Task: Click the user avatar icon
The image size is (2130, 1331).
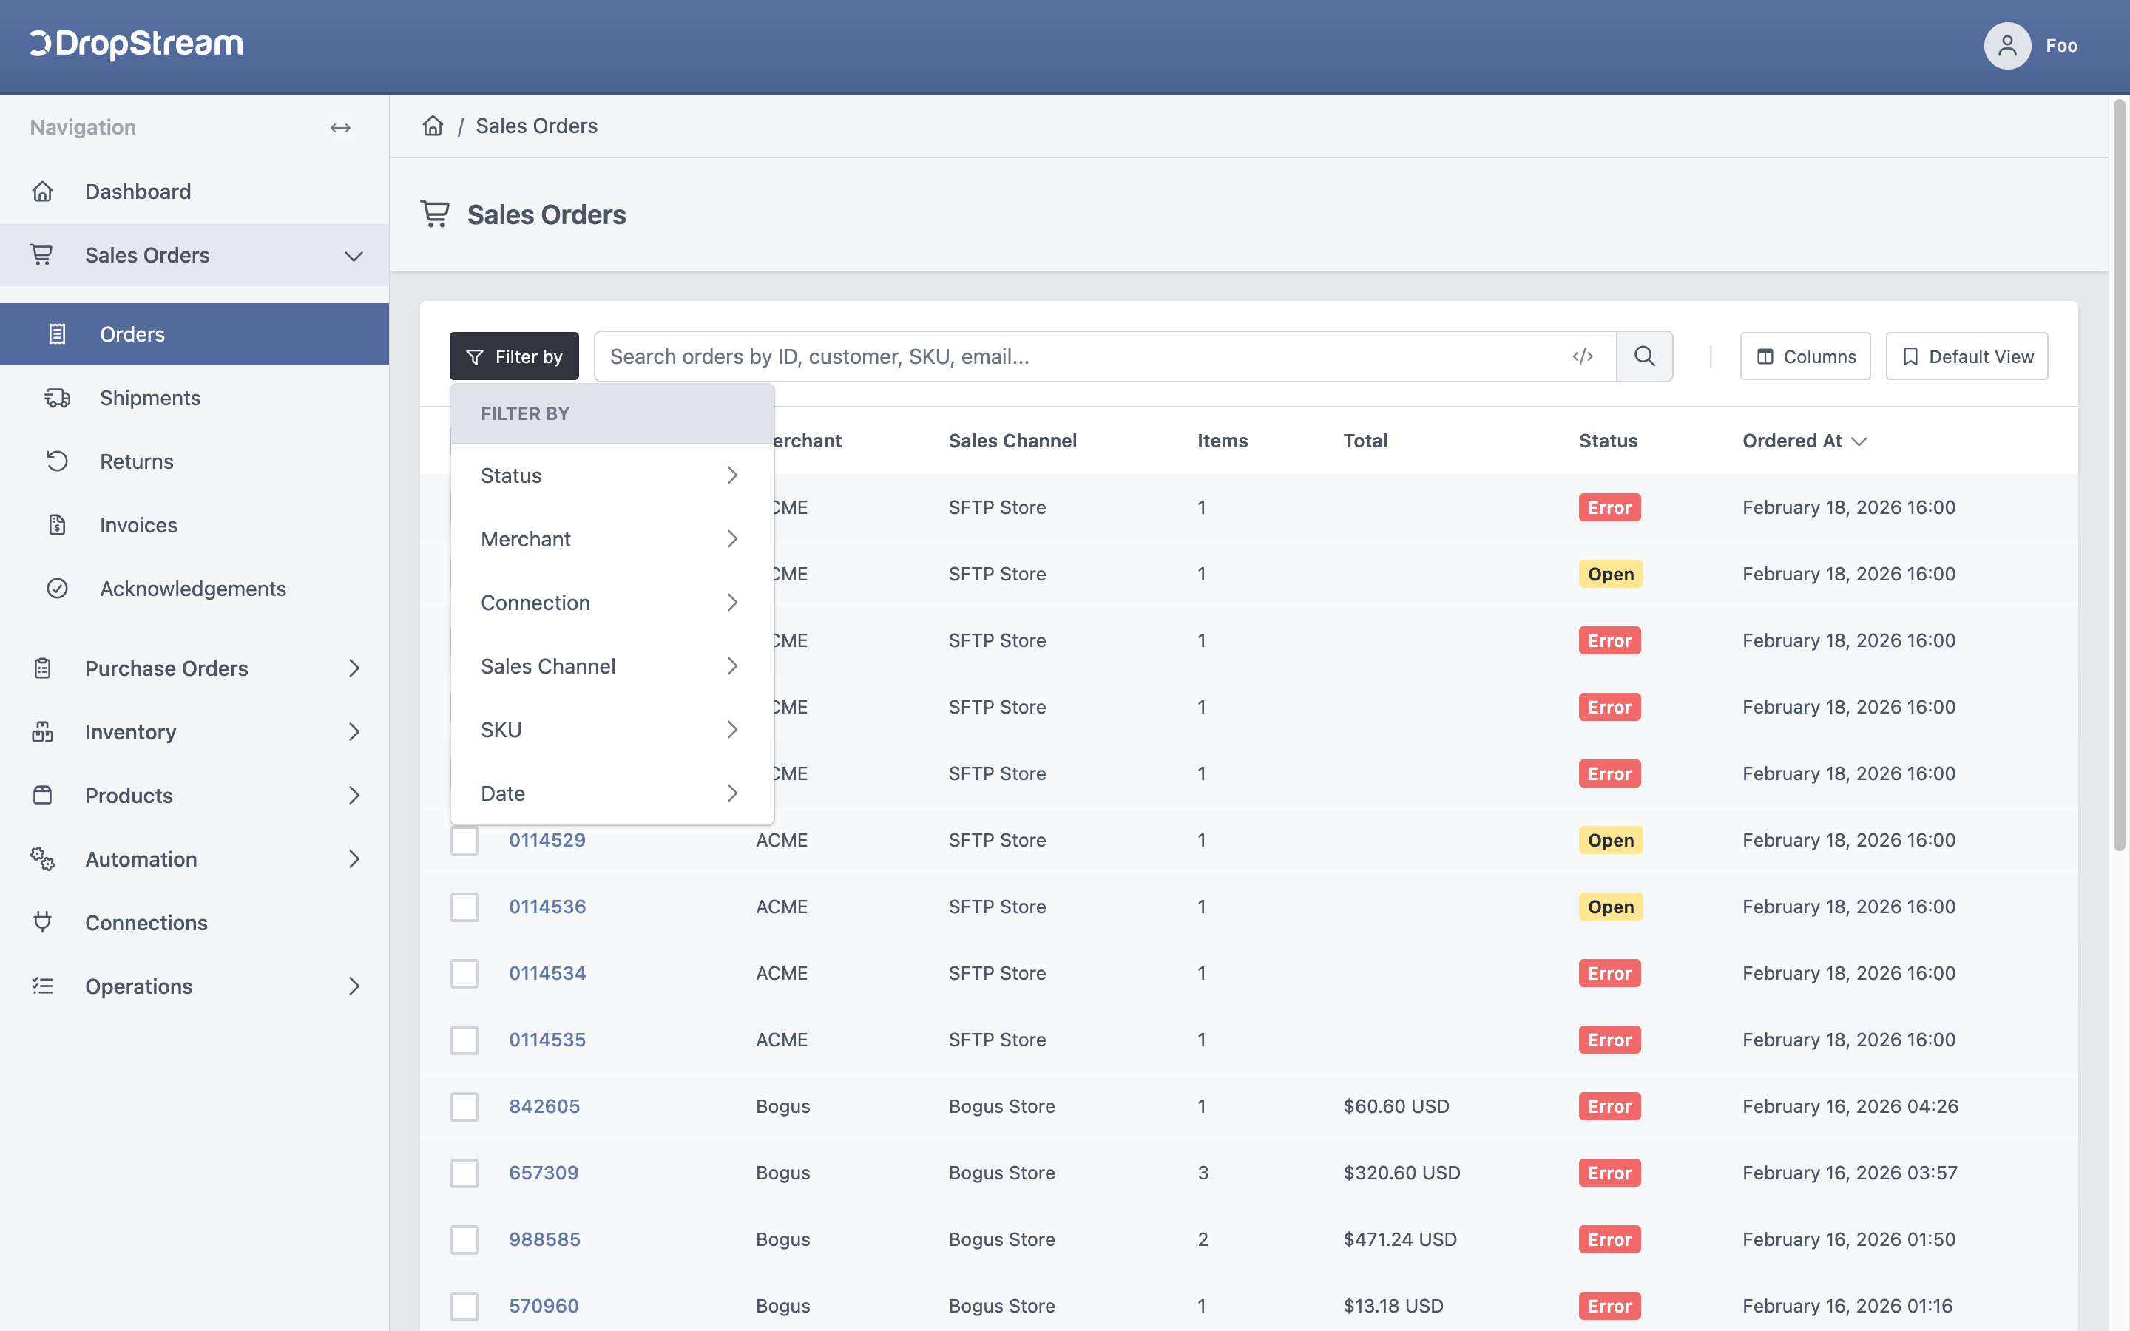Action: pos(2006,46)
